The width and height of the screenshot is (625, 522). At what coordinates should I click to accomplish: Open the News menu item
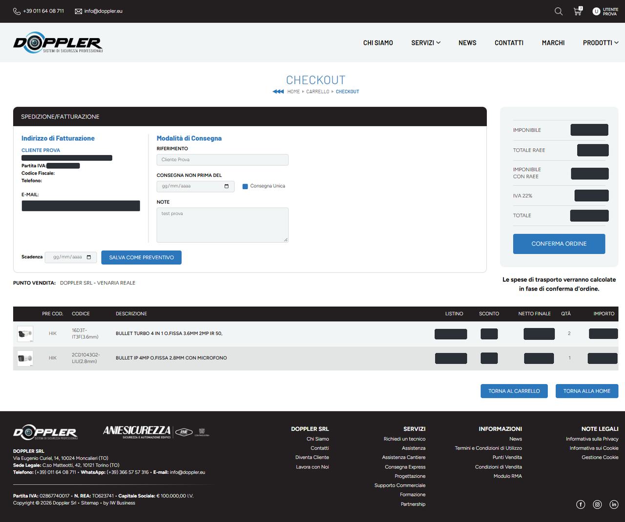467,43
